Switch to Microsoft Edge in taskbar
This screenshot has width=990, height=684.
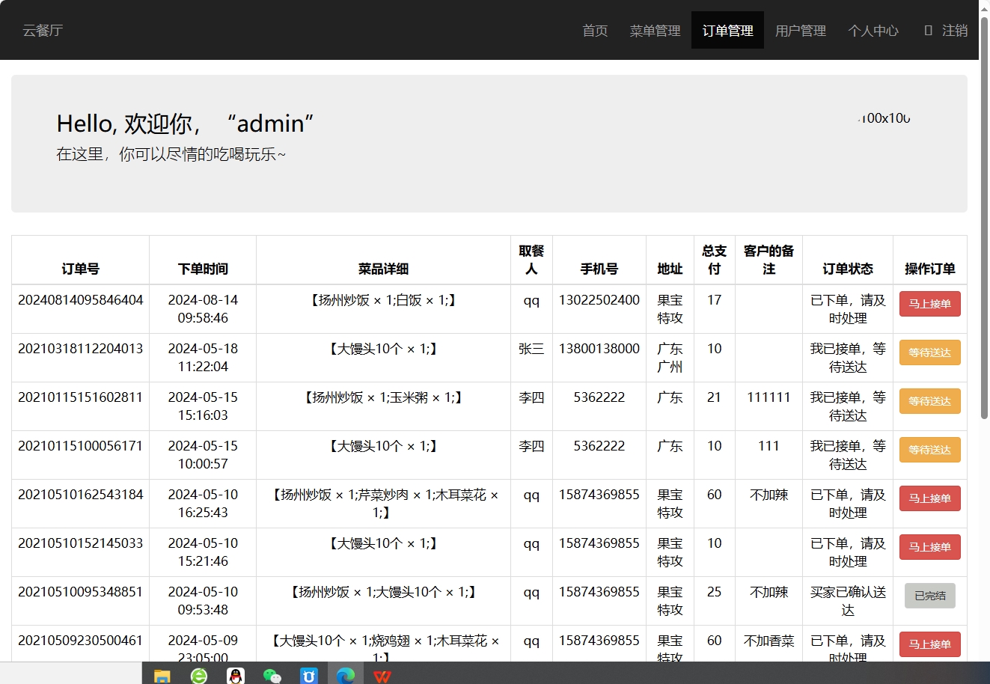[346, 676]
